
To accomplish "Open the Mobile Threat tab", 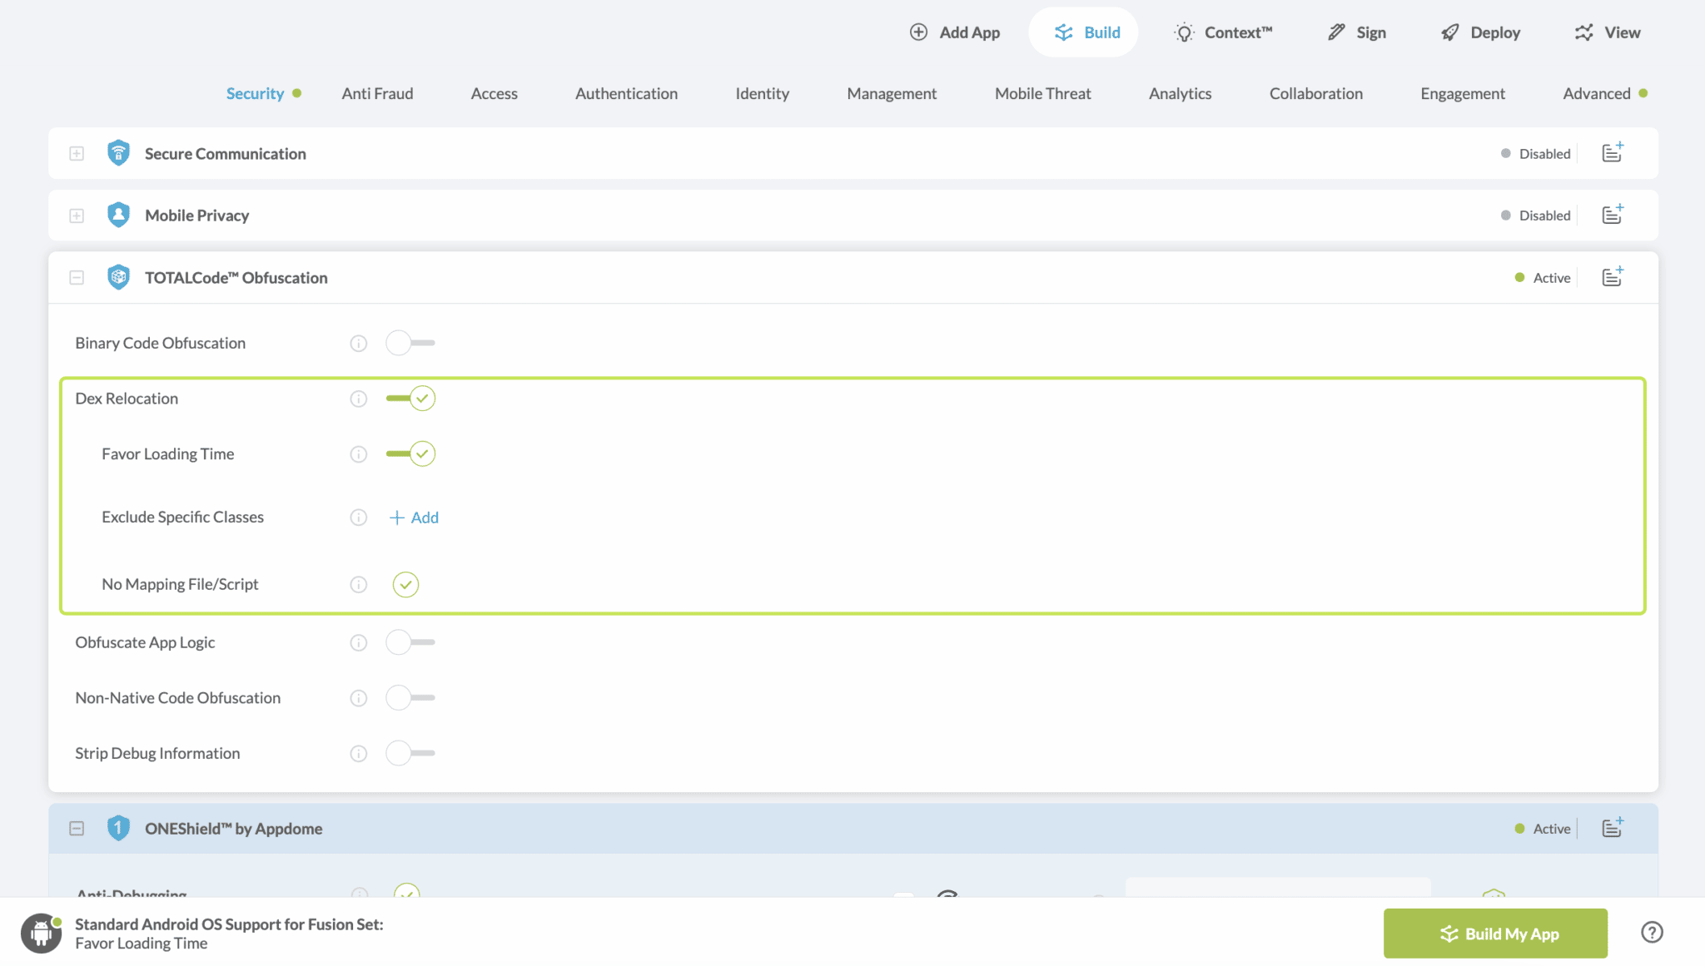I will pyautogui.click(x=1041, y=93).
